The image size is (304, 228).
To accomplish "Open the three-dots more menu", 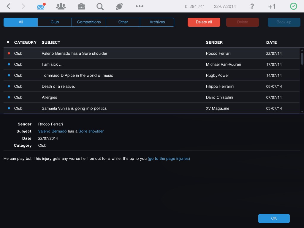I will point(139,6).
